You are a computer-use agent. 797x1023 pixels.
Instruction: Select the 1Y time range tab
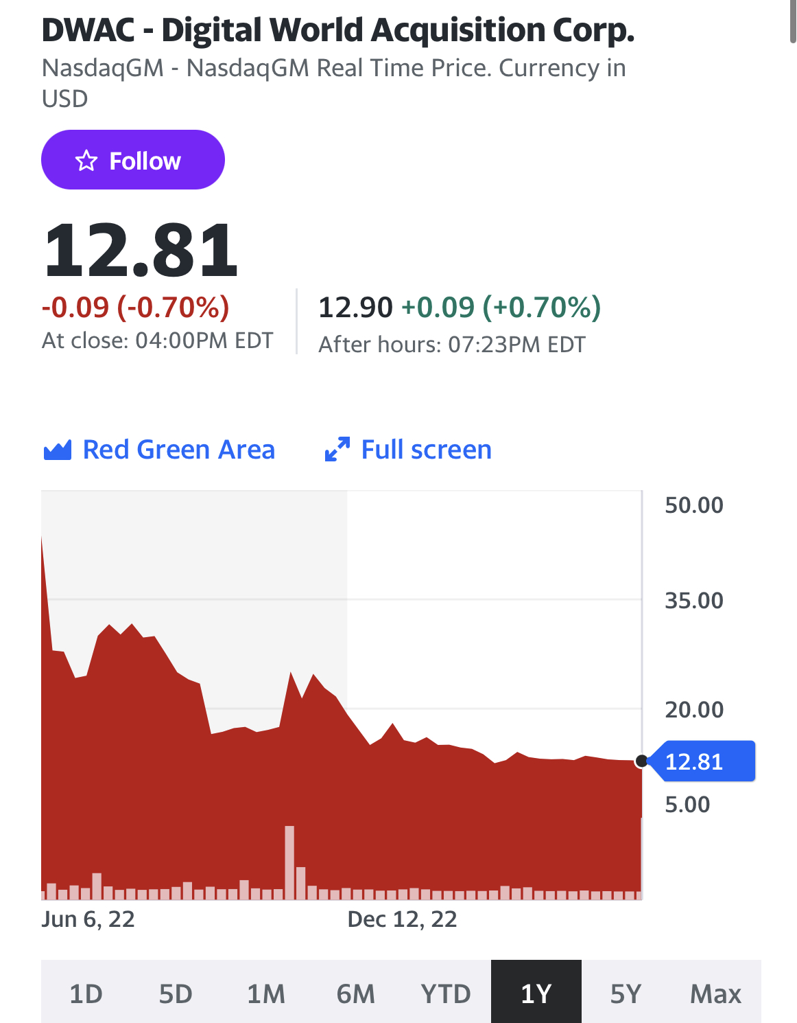(536, 993)
